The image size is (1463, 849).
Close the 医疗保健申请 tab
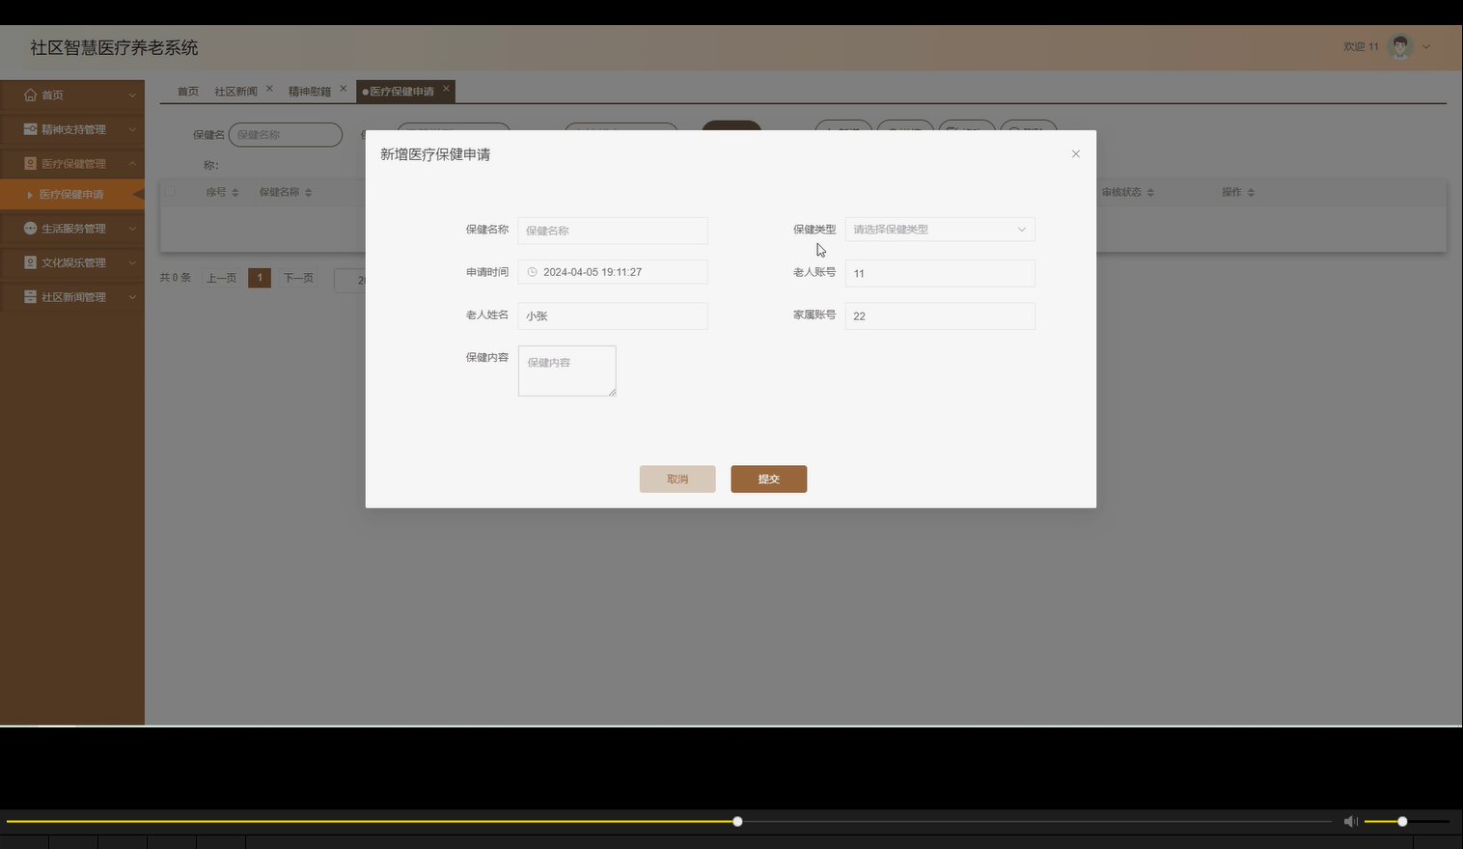(446, 89)
